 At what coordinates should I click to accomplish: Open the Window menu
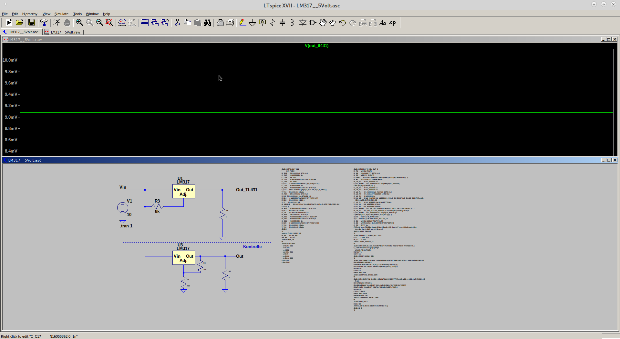[x=92, y=14]
